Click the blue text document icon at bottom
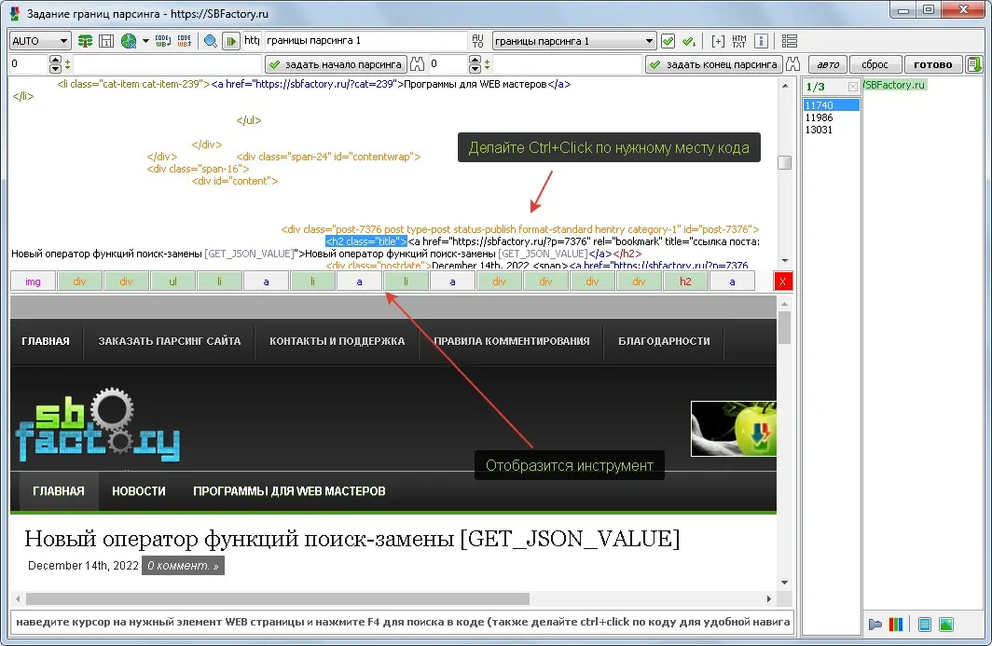The image size is (992, 646). click(924, 625)
